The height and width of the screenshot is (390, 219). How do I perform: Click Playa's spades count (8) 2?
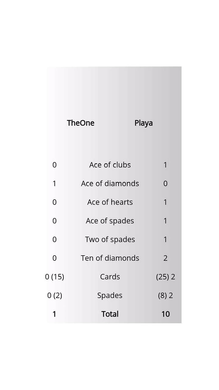(165, 296)
